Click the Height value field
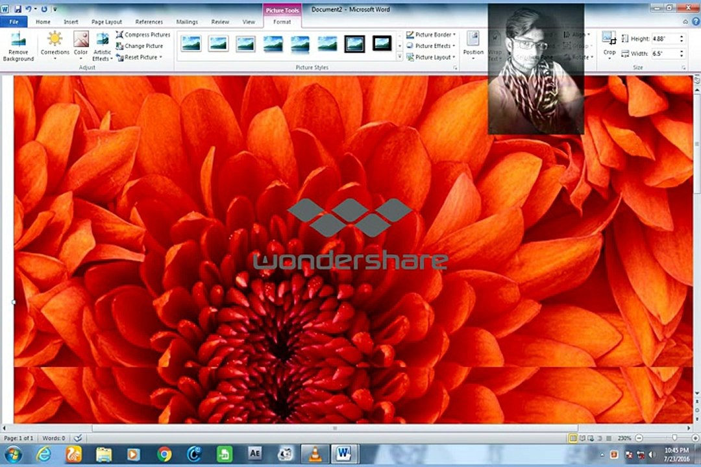 [x=665, y=39]
